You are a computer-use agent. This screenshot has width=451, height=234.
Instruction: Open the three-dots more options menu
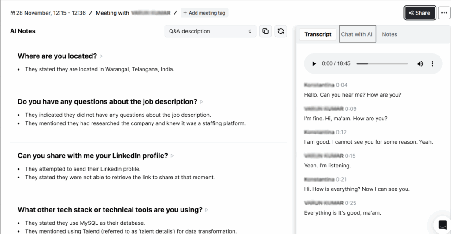[444, 13]
